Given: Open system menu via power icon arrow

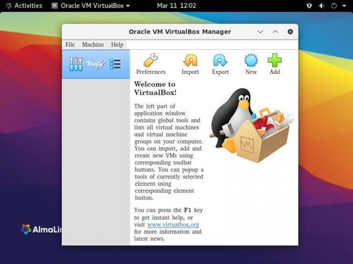Looking at the screenshot, I should 343,6.
